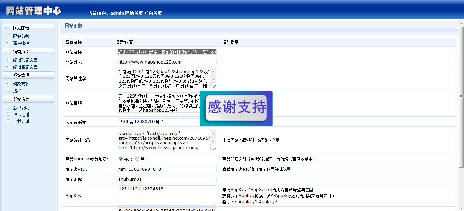The height and width of the screenshot is (211, 464).
Task: Click the down arrow in 网站关键字 textarea
Action: pos(213,79)
